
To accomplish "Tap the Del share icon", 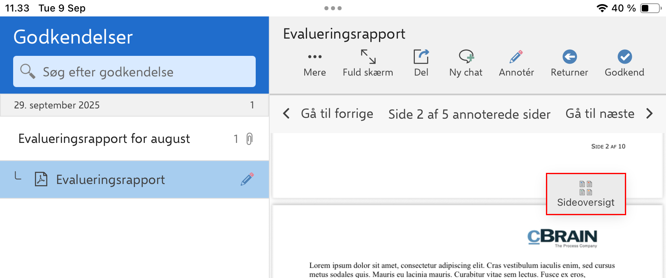I will click(x=421, y=64).
